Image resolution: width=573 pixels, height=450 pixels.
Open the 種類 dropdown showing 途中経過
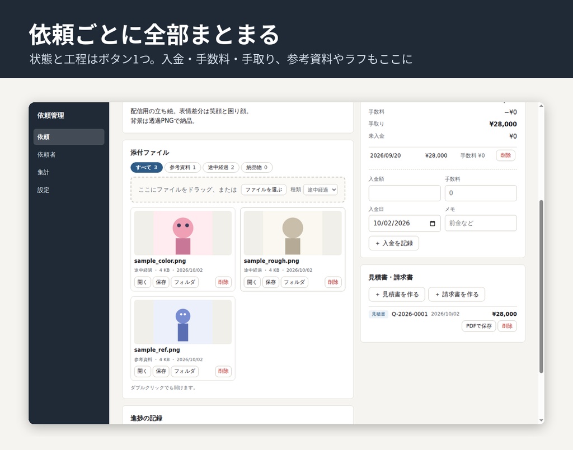[321, 190]
